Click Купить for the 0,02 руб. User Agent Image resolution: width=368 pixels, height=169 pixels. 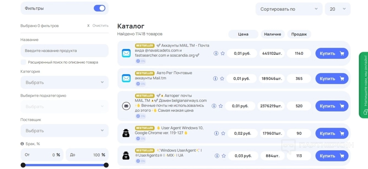click(x=332, y=133)
